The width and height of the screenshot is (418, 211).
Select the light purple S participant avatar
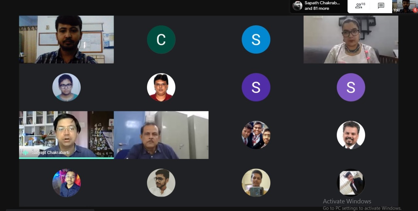(351, 87)
